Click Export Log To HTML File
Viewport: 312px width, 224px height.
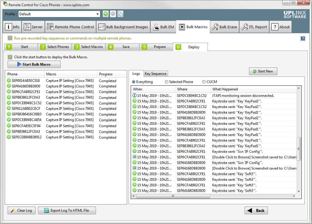click(x=67, y=210)
